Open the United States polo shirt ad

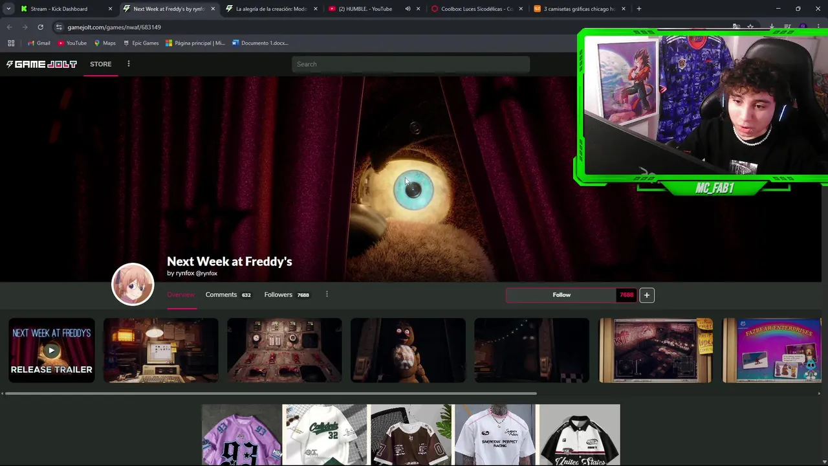pos(579,435)
